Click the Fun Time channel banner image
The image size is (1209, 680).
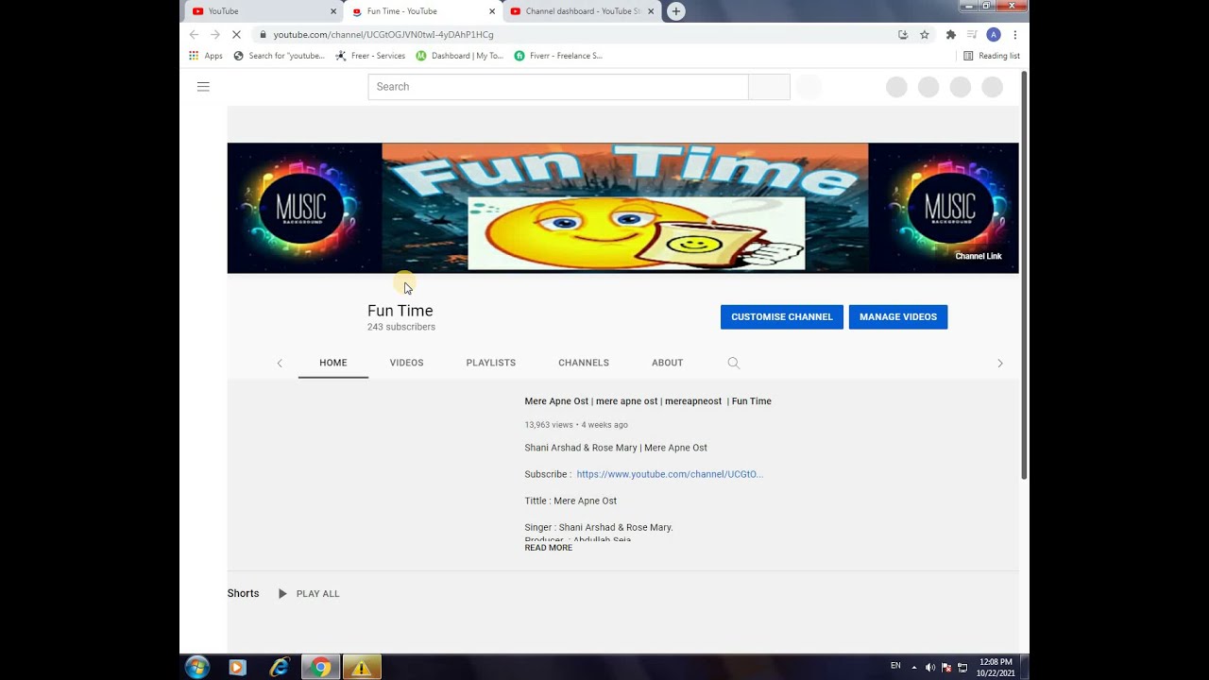click(623, 208)
